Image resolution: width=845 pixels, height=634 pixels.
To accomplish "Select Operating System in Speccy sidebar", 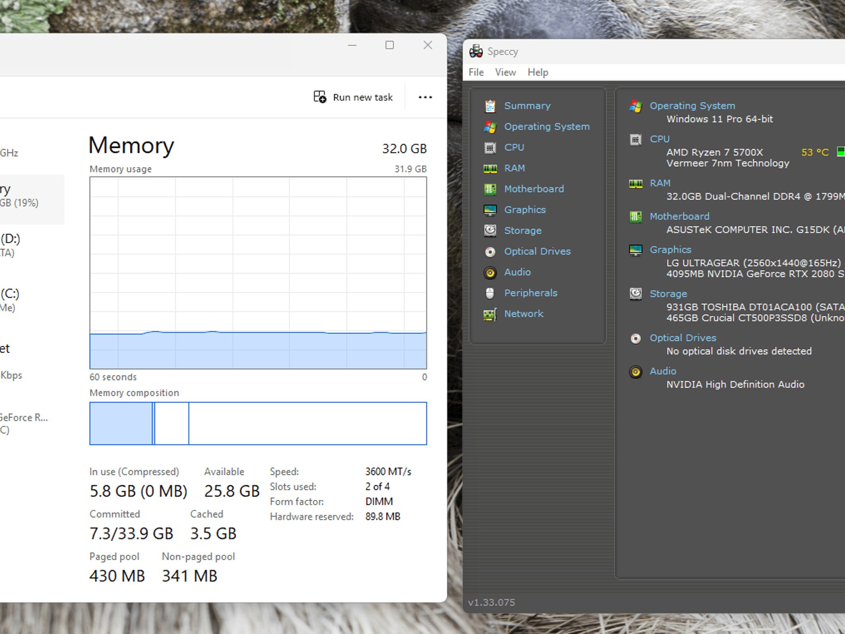I will [x=547, y=127].
